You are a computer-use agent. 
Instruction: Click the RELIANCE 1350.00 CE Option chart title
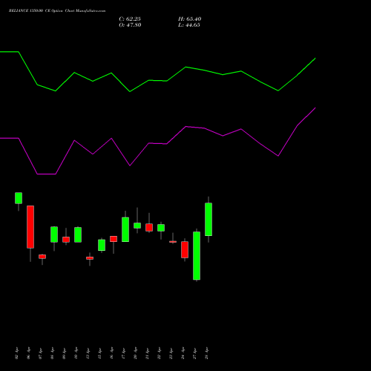(x=57, y=11)
